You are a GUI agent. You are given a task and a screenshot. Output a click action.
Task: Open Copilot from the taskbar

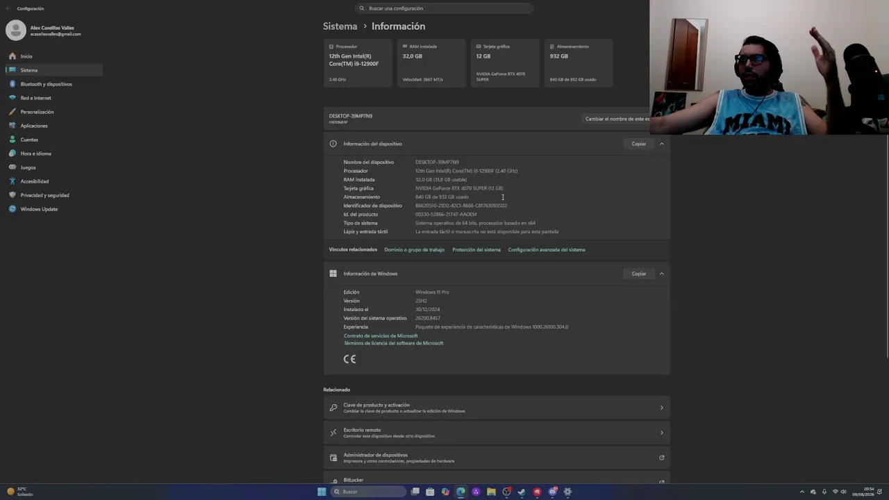coord(445,492)
